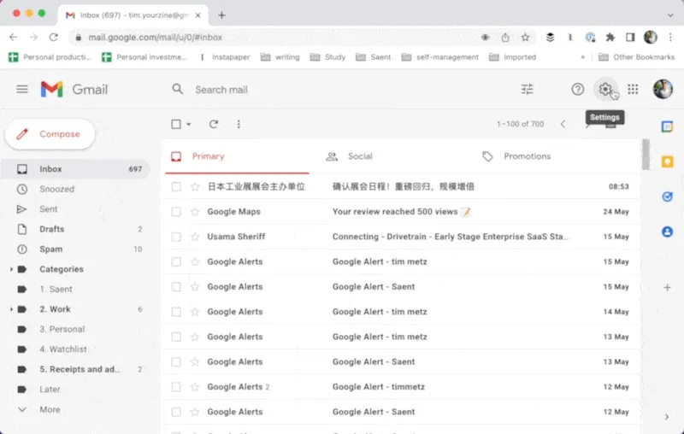Open select dropdown arrow next to checkbox
This screenshot has height=434, width=684.
pyautogui.click(x=189, y=124)
